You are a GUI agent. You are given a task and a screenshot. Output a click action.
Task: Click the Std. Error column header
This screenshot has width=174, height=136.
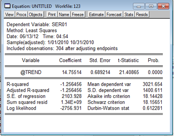(100, 60)
